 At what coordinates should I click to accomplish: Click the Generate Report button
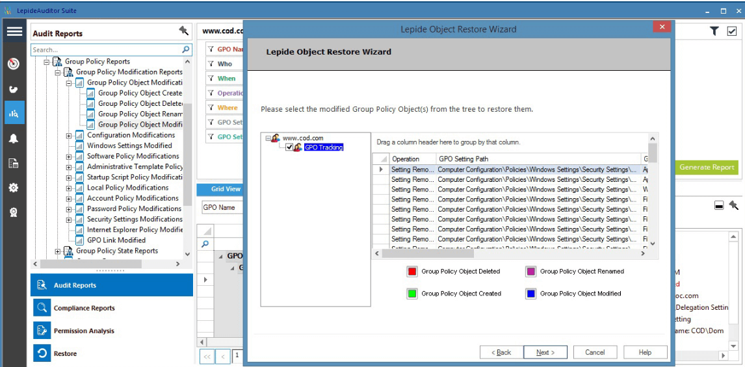pyautogui.click(x=707, y=167)
